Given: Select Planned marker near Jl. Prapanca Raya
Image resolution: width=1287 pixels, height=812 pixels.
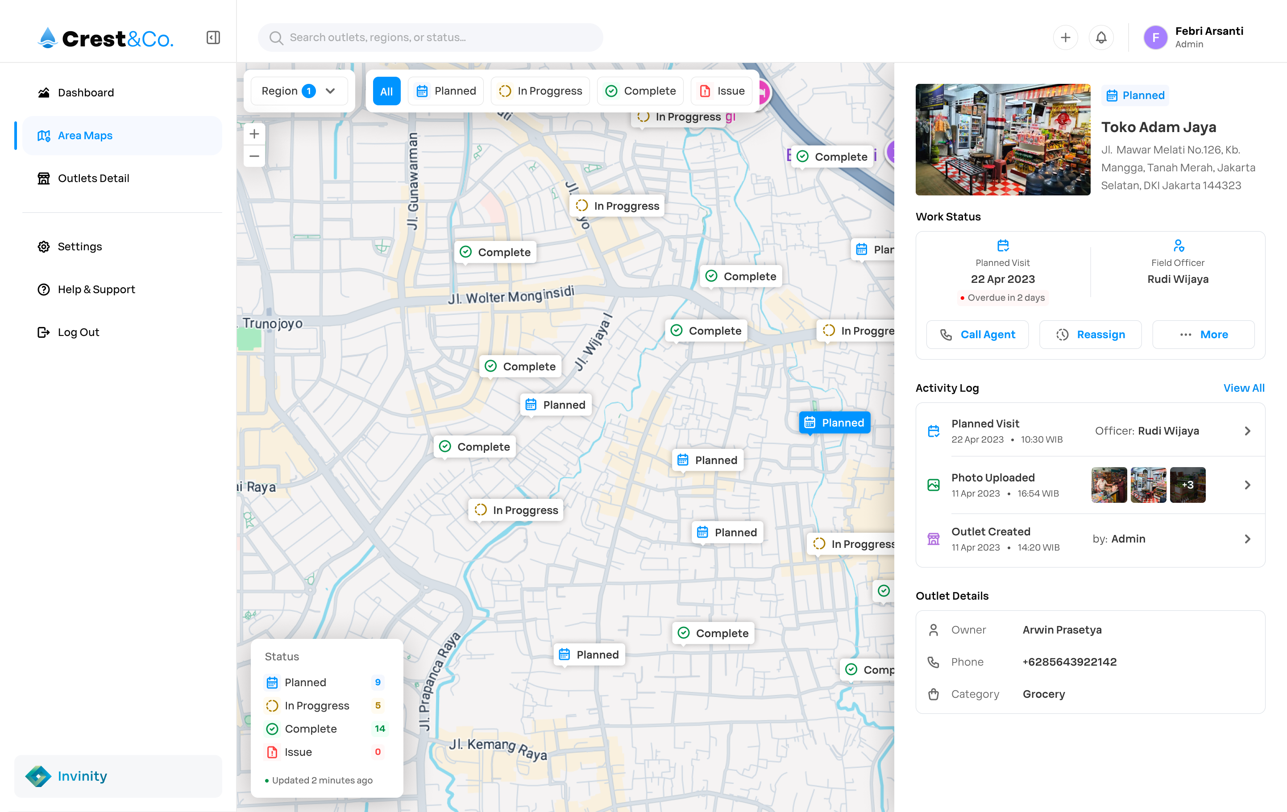Looking at the screenshot, I should pyautogui.click(x=589, y=655).
